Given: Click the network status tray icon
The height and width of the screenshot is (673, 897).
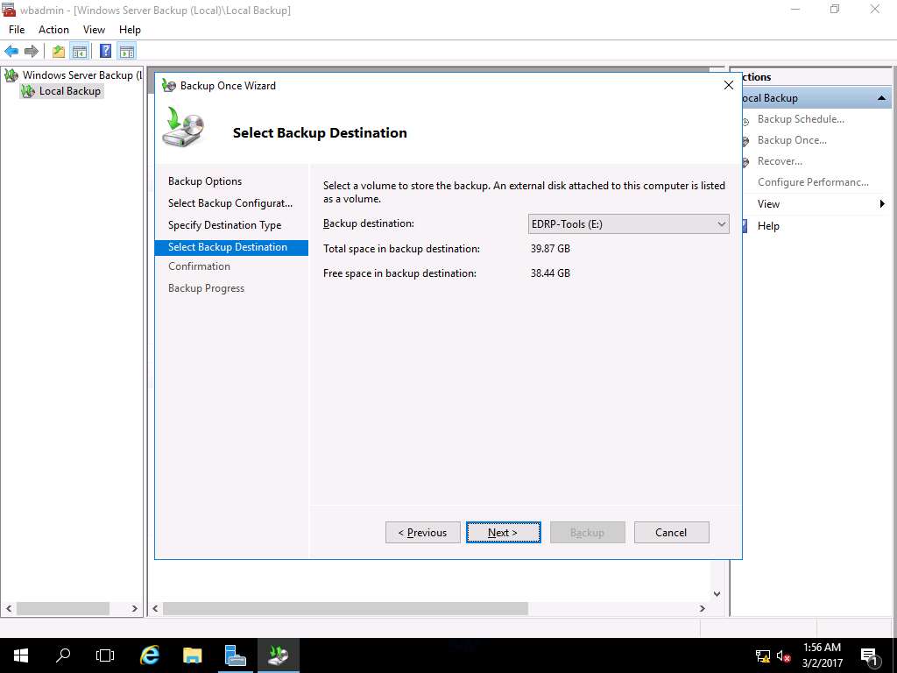Looking at the screenshot, I should [763, 655].
